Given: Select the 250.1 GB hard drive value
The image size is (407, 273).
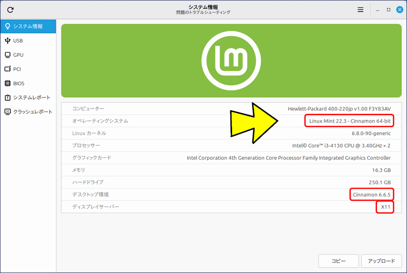Looking at the screenshot, I should (x=380, y=183).
